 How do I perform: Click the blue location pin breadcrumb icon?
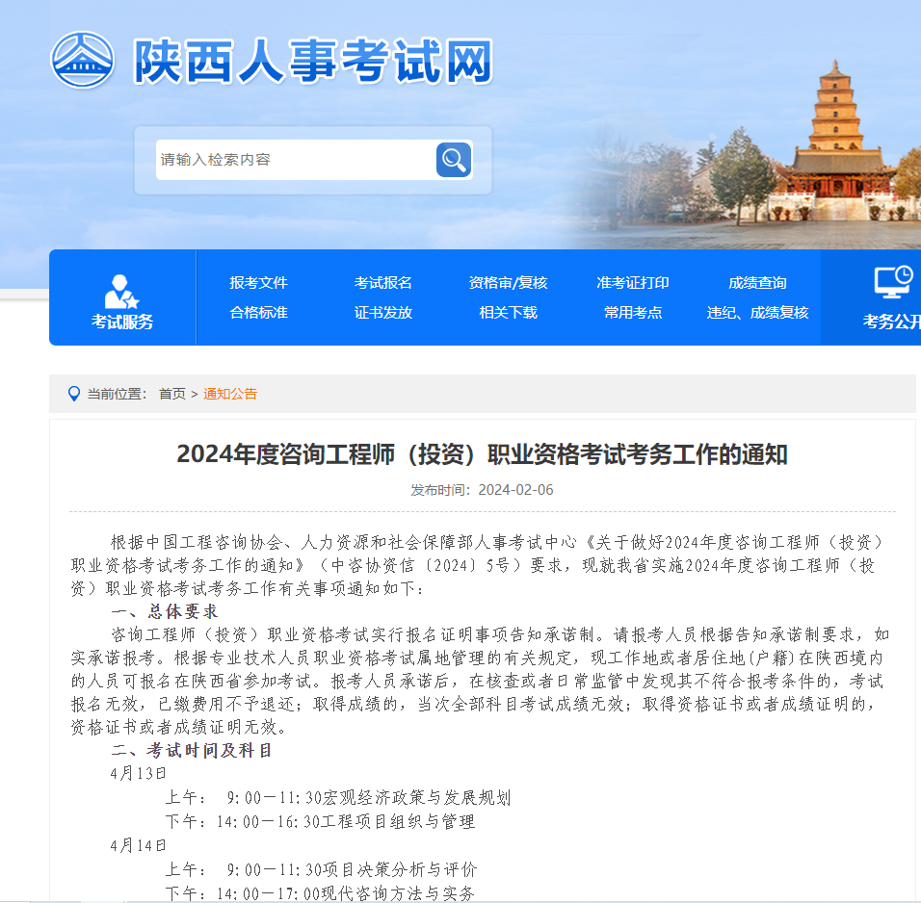(x=73, y=393)
